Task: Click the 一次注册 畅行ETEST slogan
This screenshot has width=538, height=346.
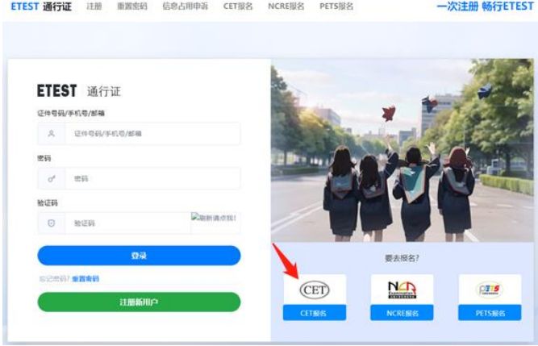Action: [485, 6]
